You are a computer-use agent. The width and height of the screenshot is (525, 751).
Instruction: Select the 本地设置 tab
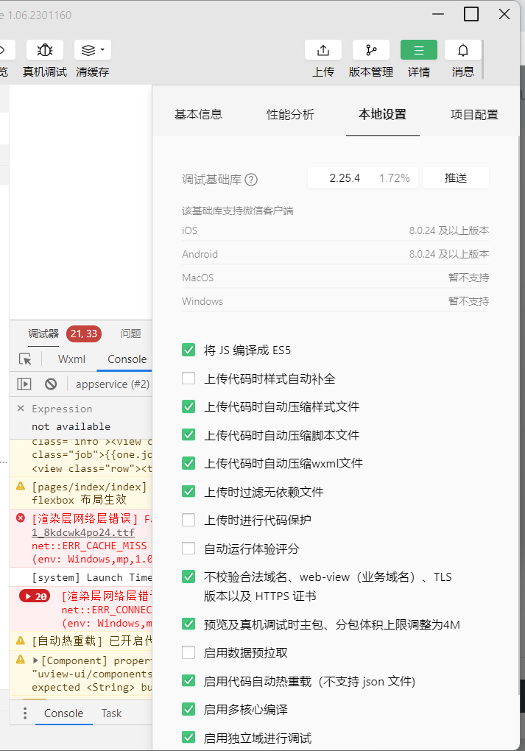[383, 114]
